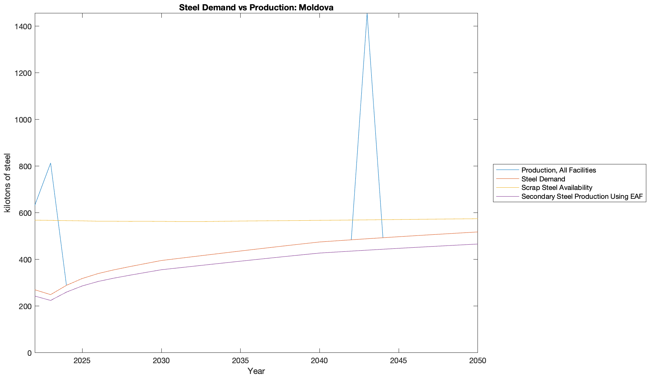Click the yellow line sample in the legend
650x378 pixels.
[507, 188]
